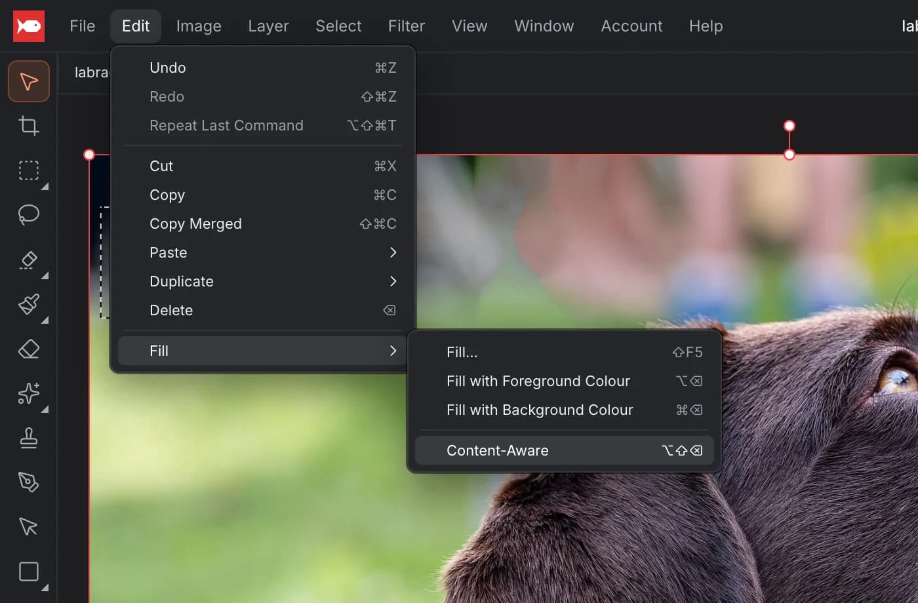Open the Select menu
This screenshot has height=603, width=918.
point(338,26)
